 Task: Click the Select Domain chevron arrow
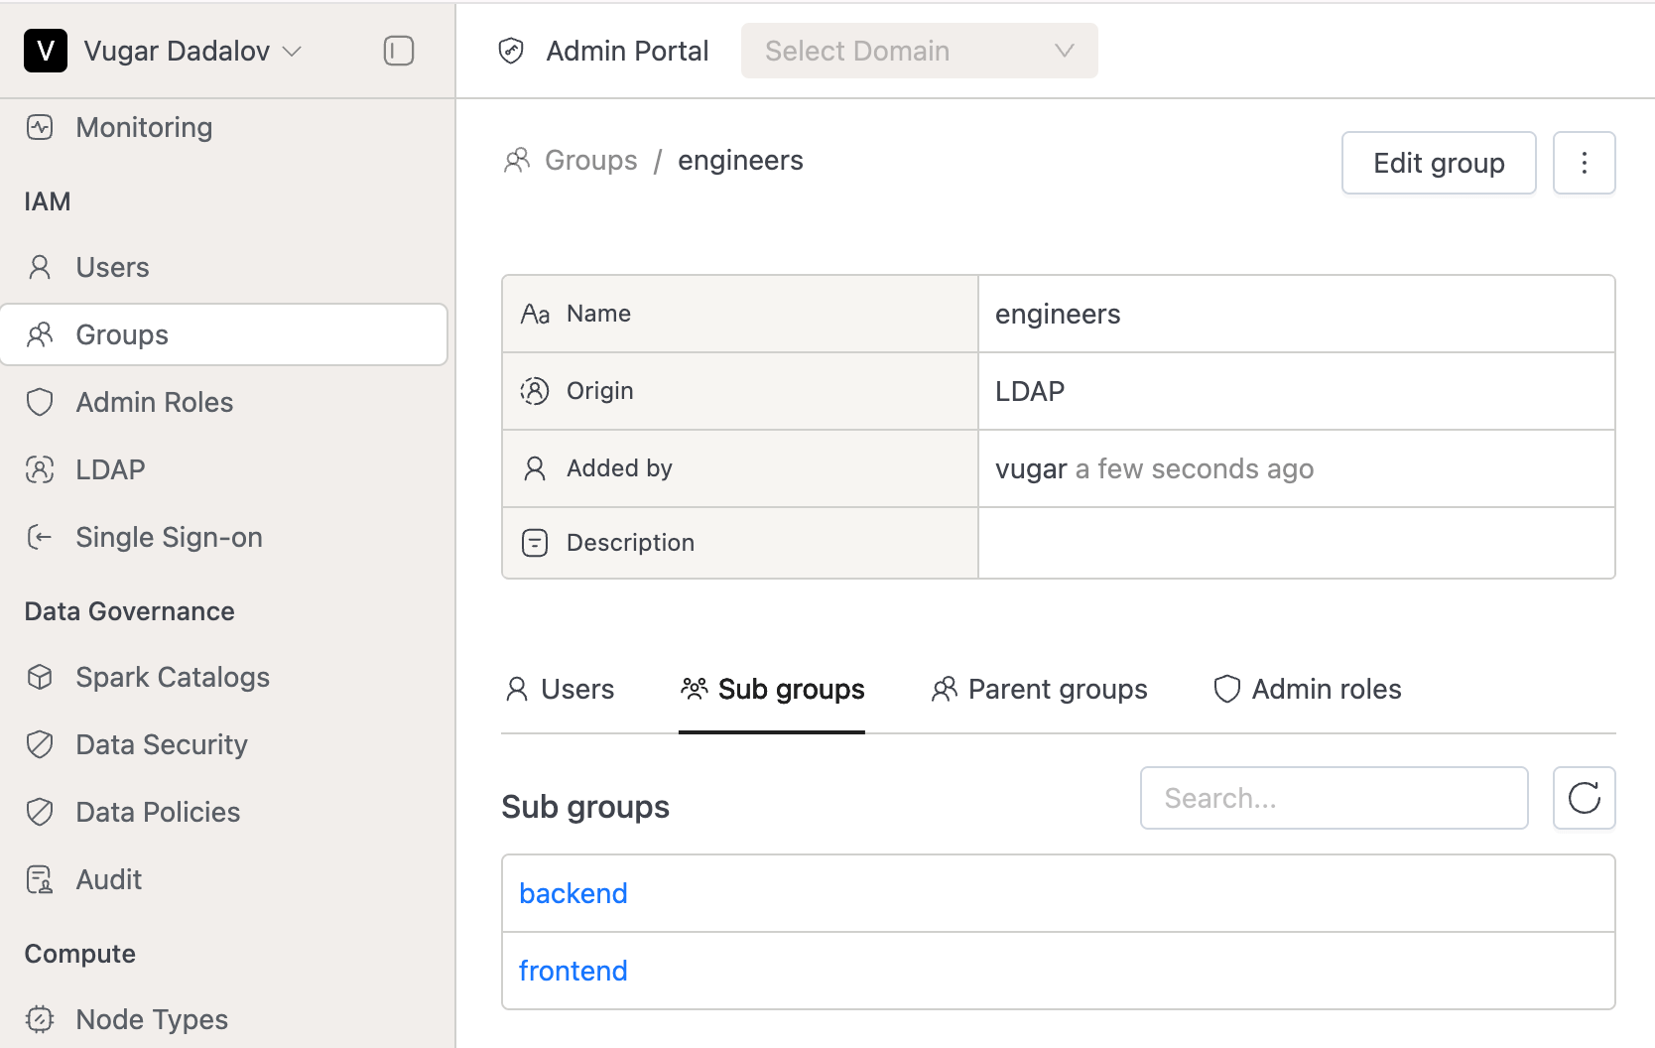pyautogui.click(x=1065, y=51)
